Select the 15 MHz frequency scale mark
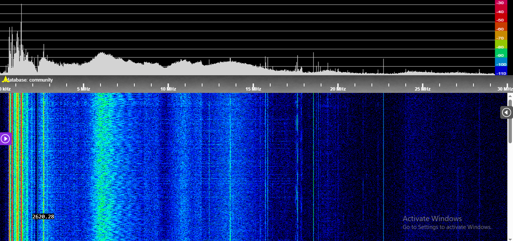The image size is (513, 241). click(x=253, y=89)
